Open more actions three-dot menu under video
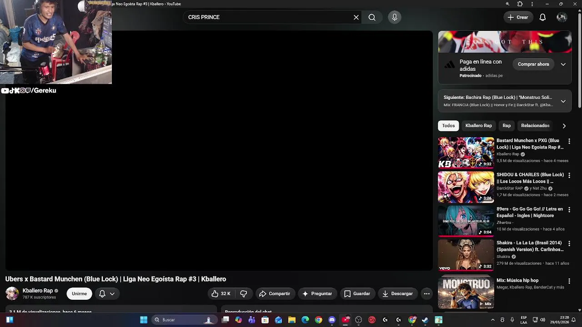Viewport: 582px width, 327px height. click(x=426, y=293)
